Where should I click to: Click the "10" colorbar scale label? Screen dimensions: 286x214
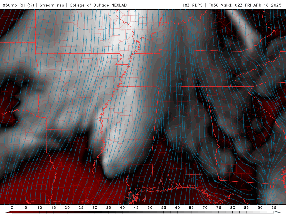click(x=40, y=208)
